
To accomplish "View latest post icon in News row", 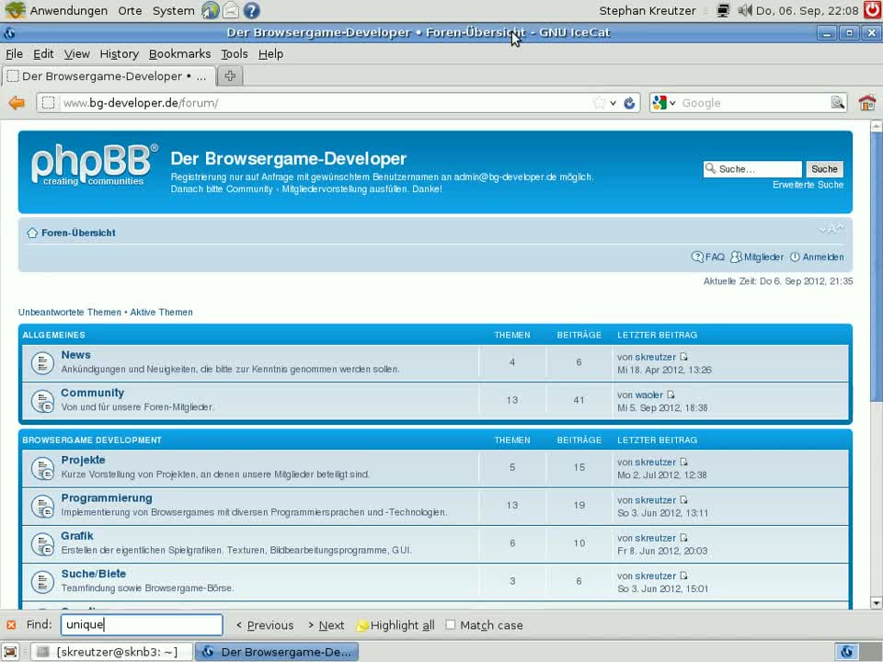I will 683,357.
